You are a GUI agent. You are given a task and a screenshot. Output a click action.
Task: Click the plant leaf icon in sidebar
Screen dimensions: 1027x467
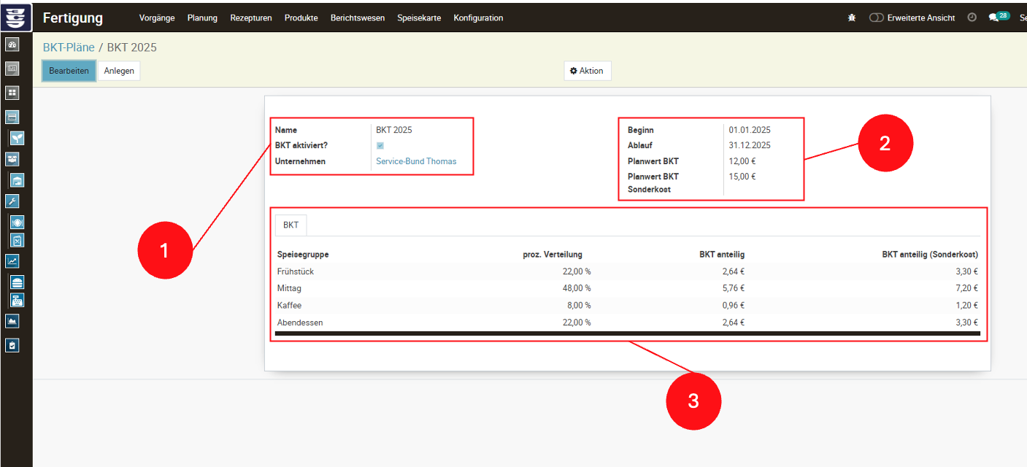point(17,138)
